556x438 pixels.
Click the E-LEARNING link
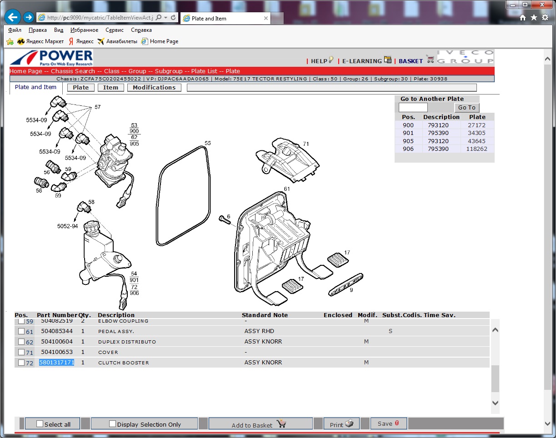coord(362,61)
